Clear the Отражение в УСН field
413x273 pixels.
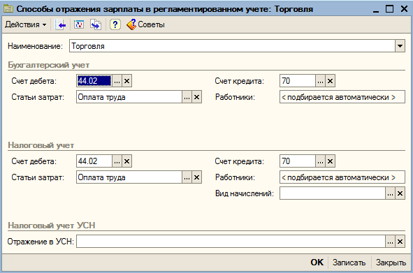400,242
